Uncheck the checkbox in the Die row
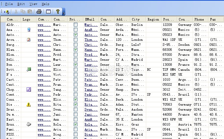This screenshot has height=139, width=224. 76,104
